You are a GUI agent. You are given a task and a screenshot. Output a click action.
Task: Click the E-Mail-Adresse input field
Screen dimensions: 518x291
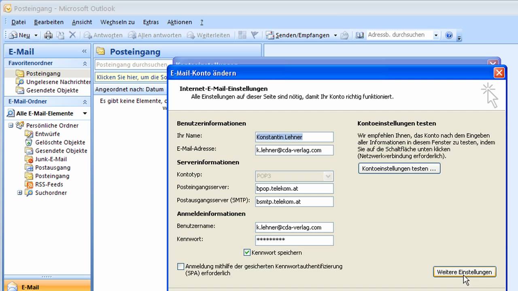pos(295,150)
